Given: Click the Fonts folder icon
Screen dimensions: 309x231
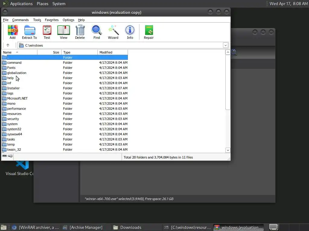Looking at the screenshot, I should 4,68.
